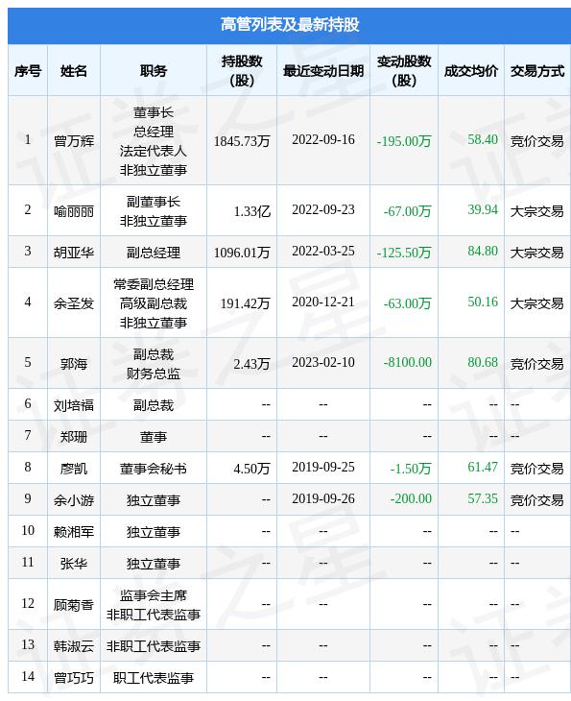
Task: Select the name 曾巧巧 in row 14
Action: 74,678
